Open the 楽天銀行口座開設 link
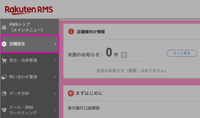200x118 pixels. pyautogui.click(x=84, y=108)
